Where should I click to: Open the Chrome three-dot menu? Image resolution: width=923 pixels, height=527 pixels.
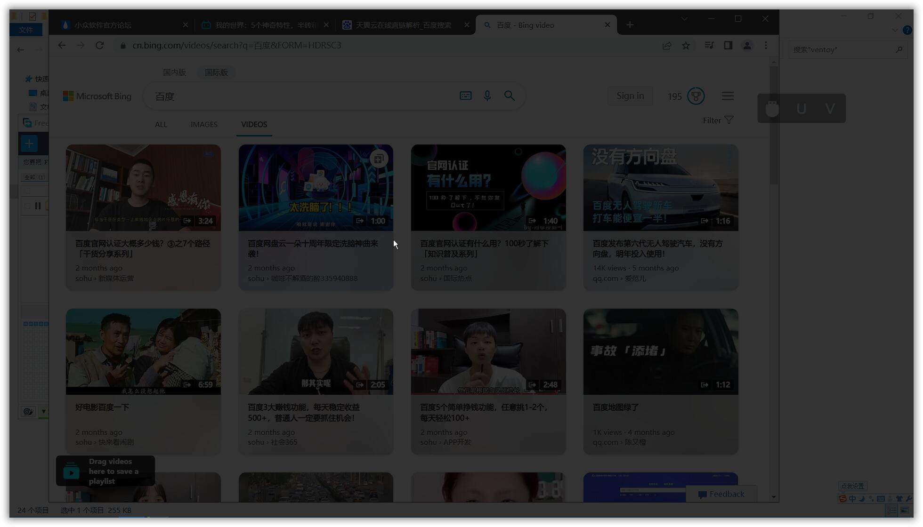coord(766,46)
